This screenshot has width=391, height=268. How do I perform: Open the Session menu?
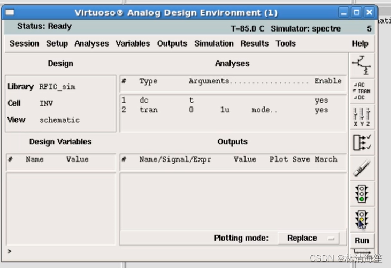point(24,43)
